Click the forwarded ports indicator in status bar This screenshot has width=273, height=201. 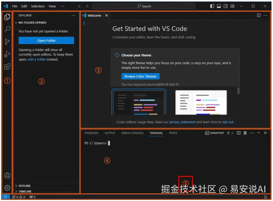click(x=33, y=197)
